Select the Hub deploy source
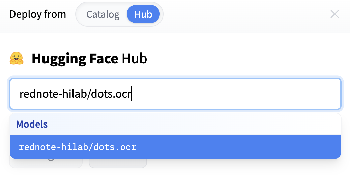 coord(143,15)
